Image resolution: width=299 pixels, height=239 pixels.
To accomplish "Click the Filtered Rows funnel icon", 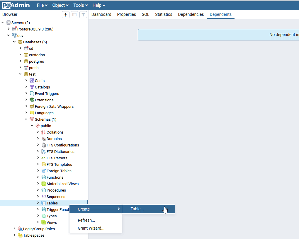I will (x=83, y=15).
